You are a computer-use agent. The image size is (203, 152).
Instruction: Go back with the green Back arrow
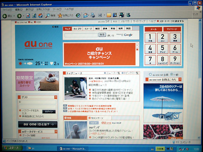pos(5,16)
